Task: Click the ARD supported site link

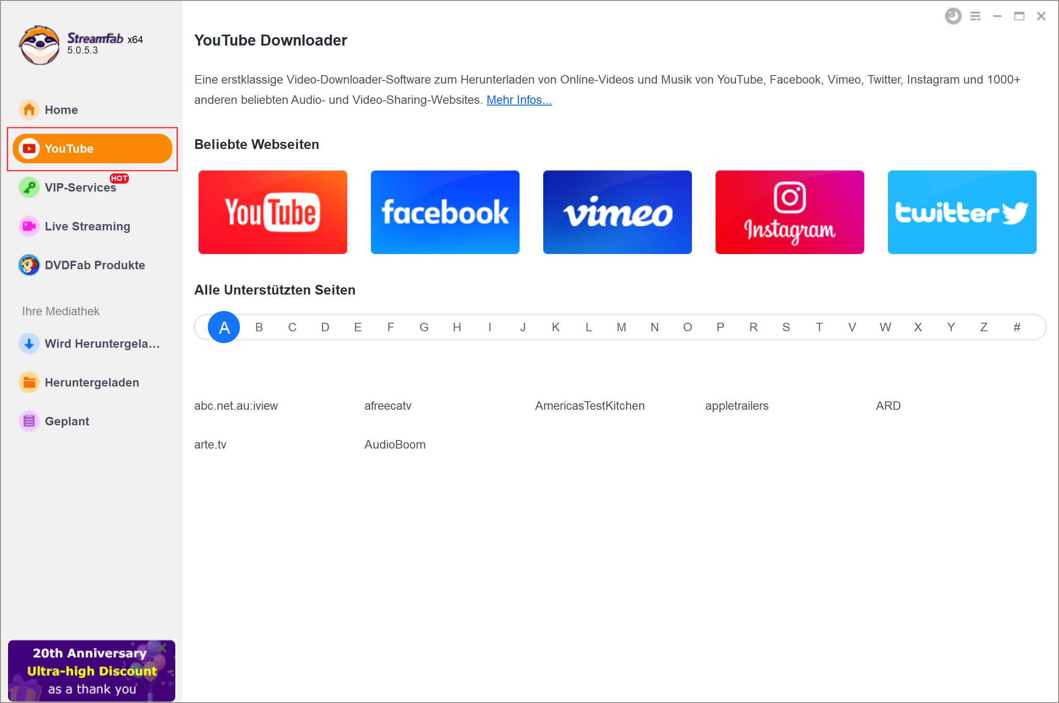Action: click(888, 406)
